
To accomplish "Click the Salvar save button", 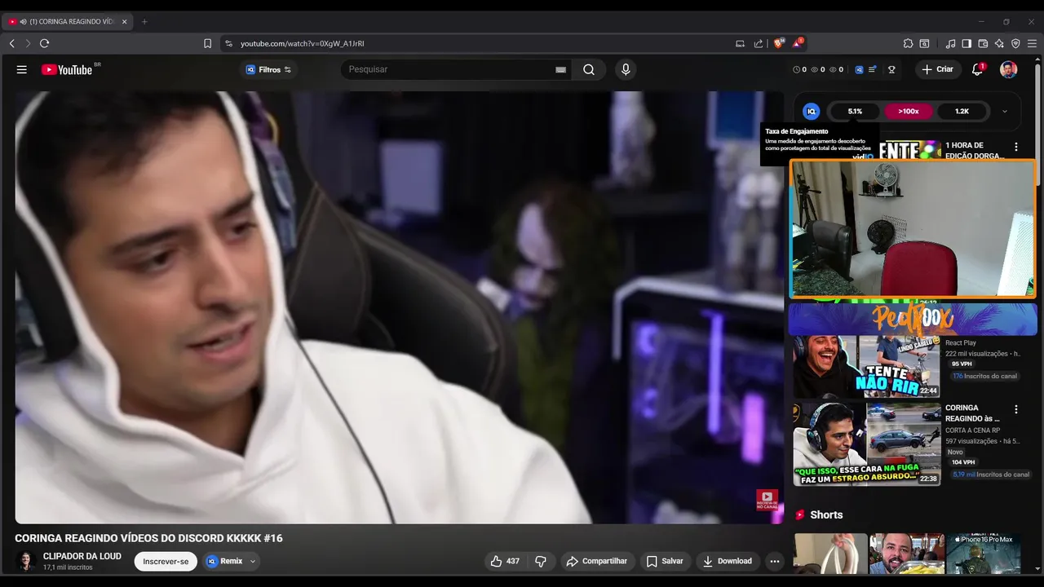I will point(665,561).
